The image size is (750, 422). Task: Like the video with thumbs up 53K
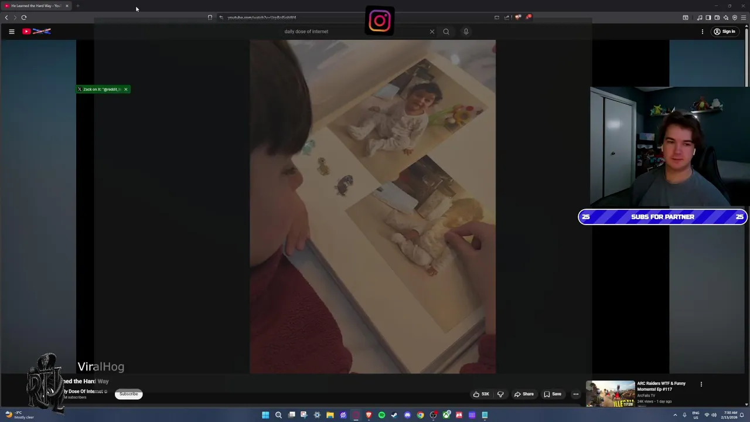tap(481, 394)
